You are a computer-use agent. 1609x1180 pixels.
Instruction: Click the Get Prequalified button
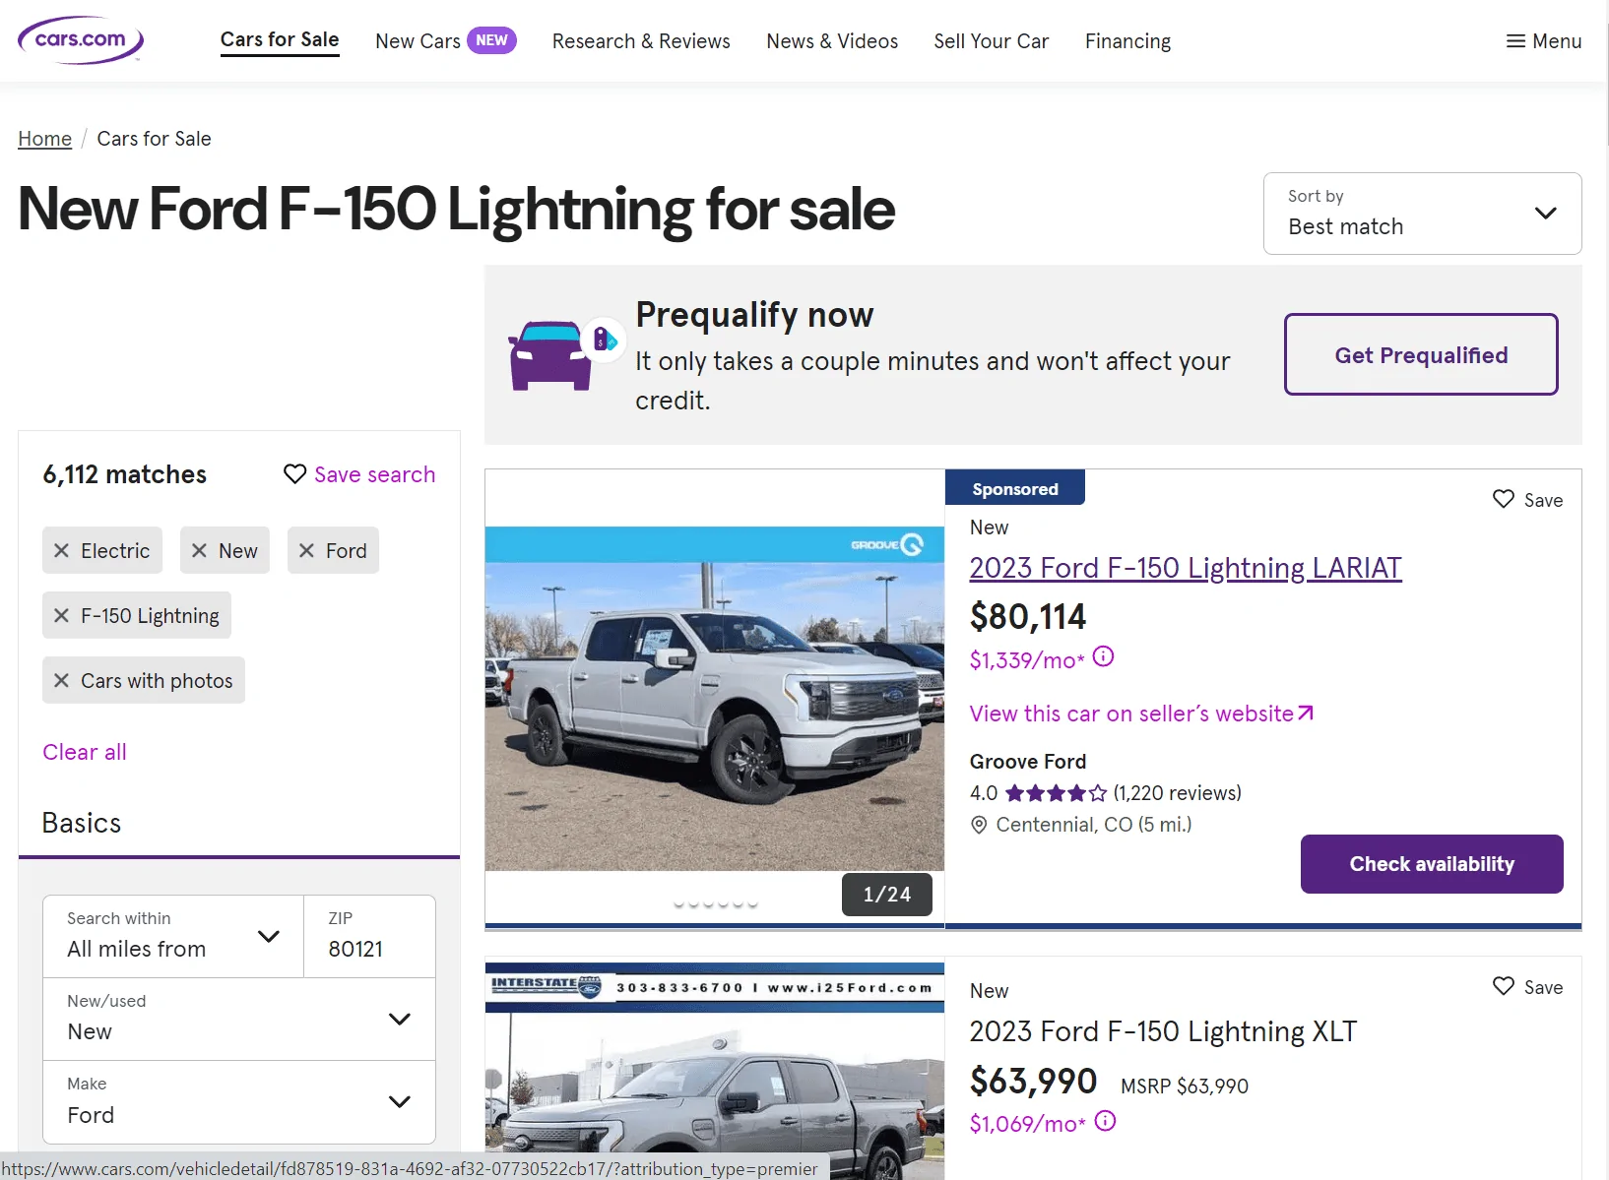[1421, 354]
